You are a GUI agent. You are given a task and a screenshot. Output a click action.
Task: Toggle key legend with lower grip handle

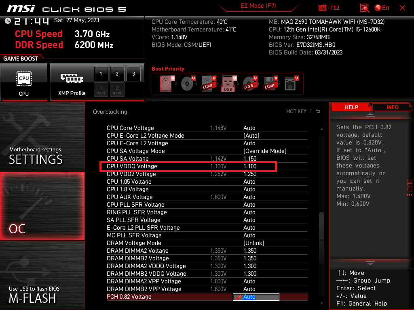pos(370,263)
